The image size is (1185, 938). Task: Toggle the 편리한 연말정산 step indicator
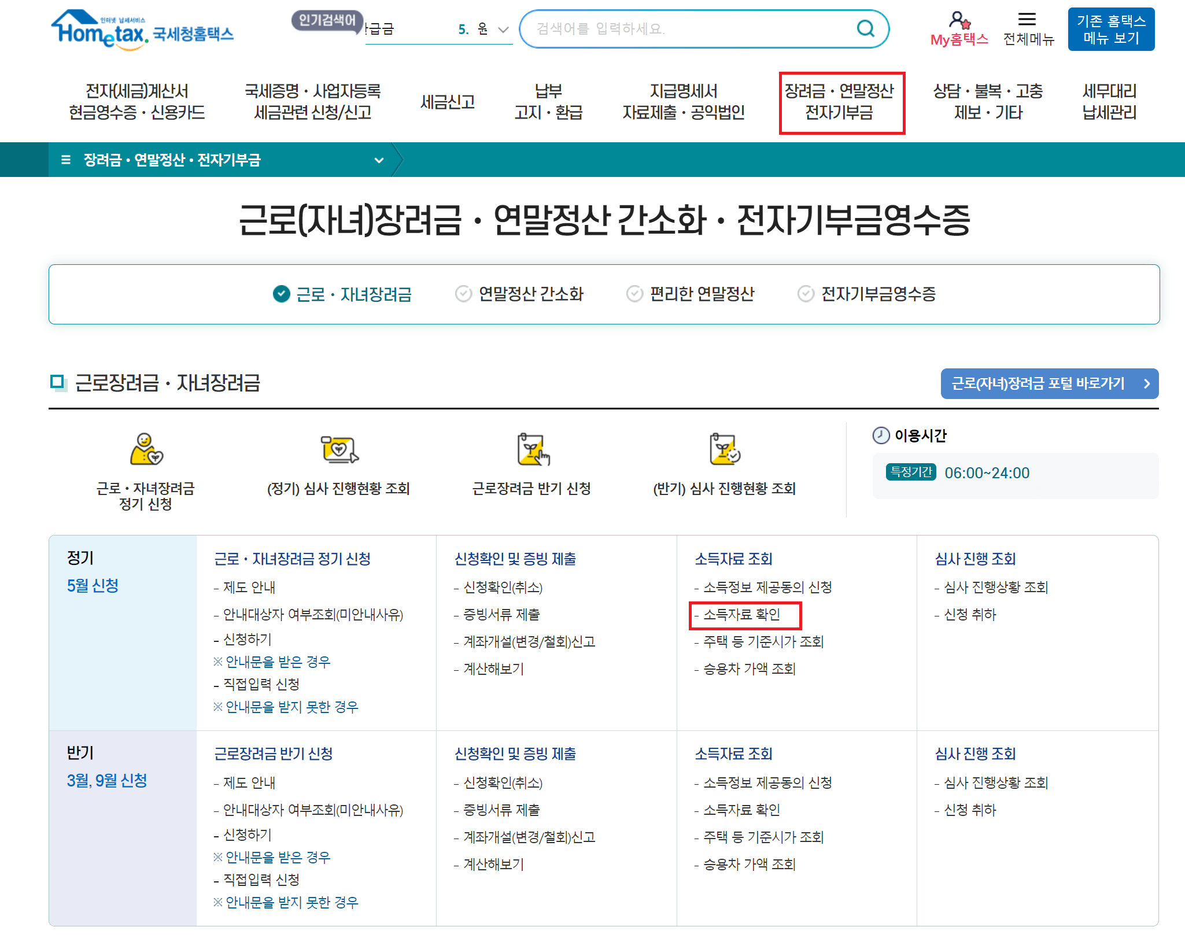tap(634, 293)
